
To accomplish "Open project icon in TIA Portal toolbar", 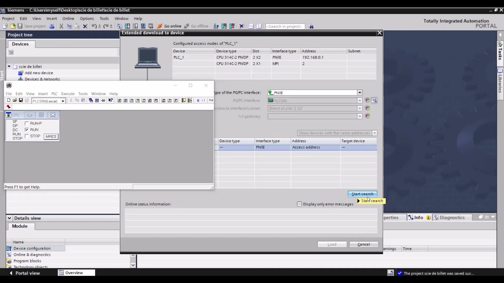I will tap(13, 26).
